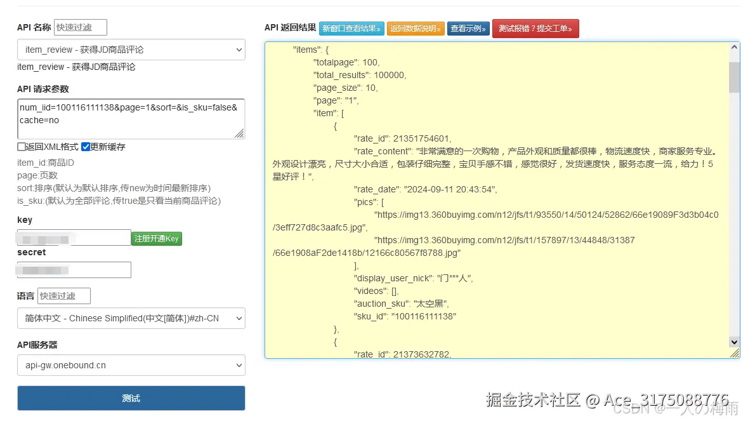741x421 pixels.
Task: Click the API 返回结果 panel heading
Action: pyautogui.click(x=290, y=28)
